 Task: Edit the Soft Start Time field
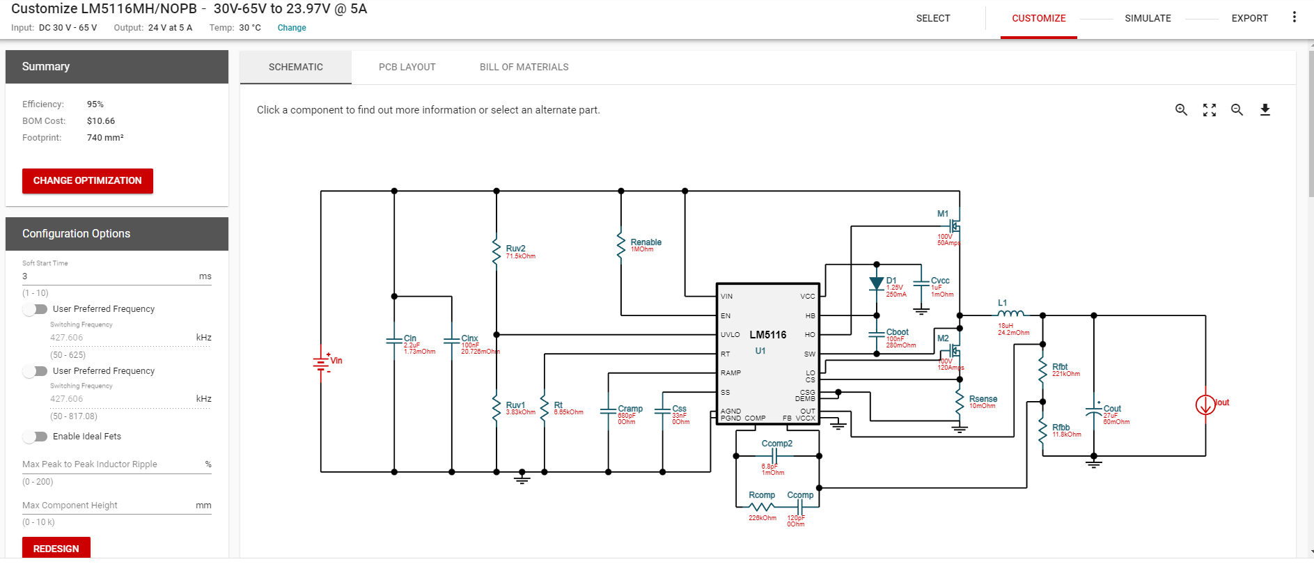[x=117, y=276]
